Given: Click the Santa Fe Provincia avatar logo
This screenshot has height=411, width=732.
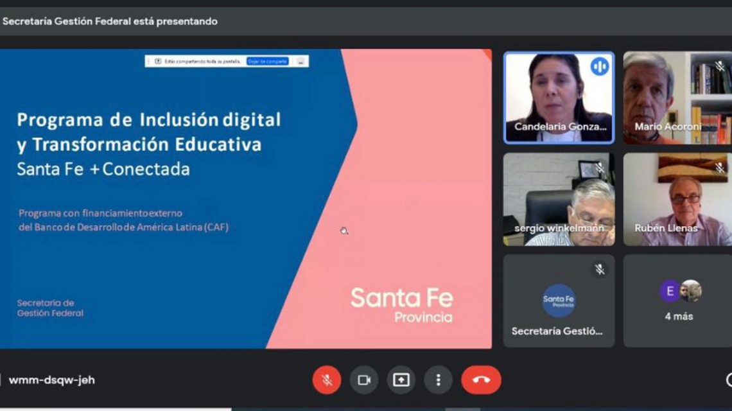Looking at the screenshot, I should 559,301.
